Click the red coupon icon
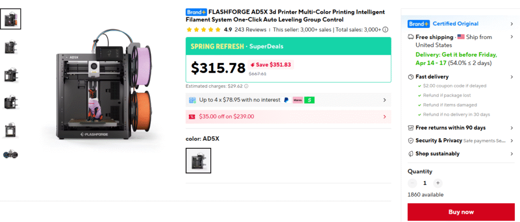The height and width of the screenshot is (222, 520). (192, 116)
